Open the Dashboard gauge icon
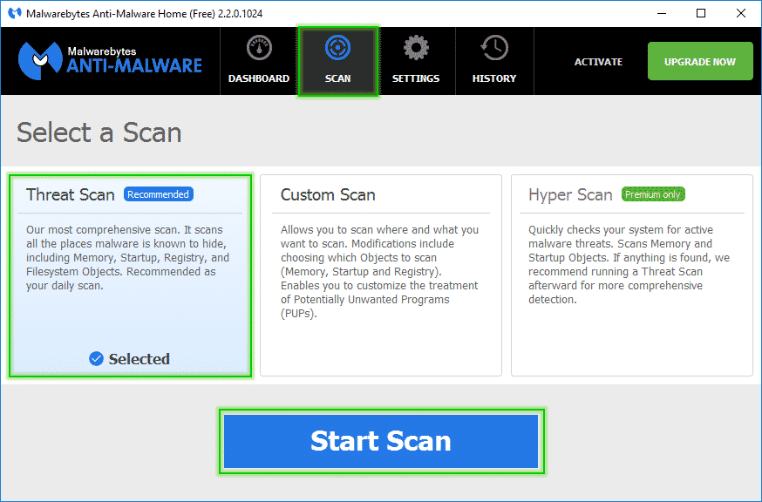The width and height of the screenshot is (762, 502). coord(259,49)
